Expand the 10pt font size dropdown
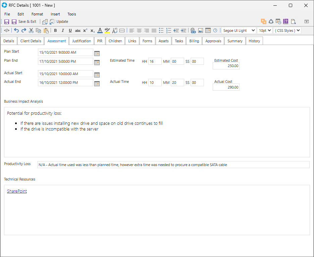The height and width of the screenshot is (257, 314). [264, 31]
